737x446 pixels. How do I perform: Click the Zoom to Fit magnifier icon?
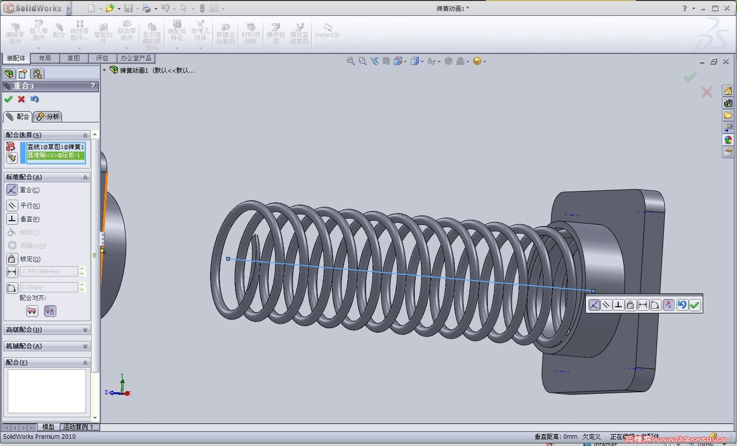tap(351, 61)
